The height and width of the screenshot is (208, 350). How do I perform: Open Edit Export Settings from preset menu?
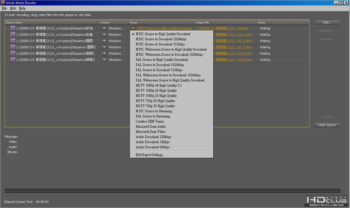pyautogui.click(x=172, y=155)
